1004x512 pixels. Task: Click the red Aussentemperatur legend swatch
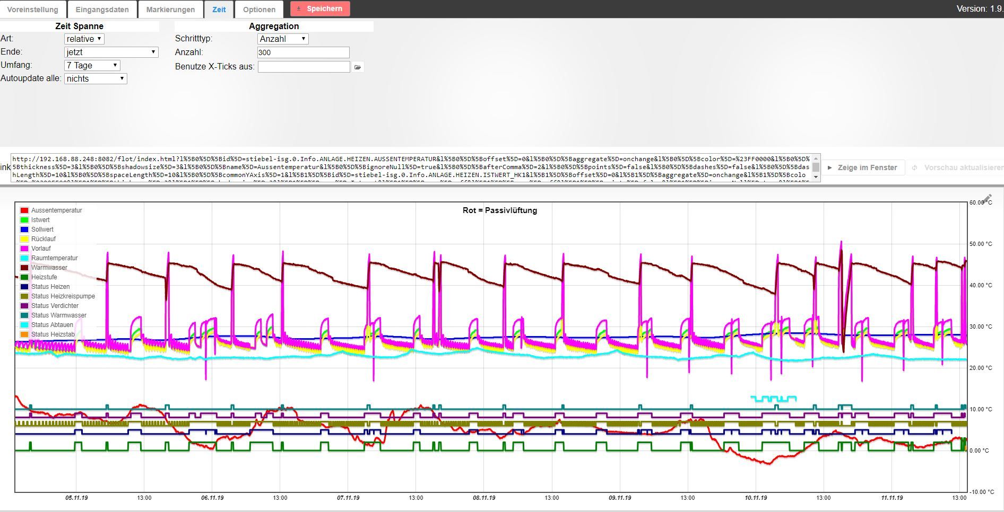[24, 210]
